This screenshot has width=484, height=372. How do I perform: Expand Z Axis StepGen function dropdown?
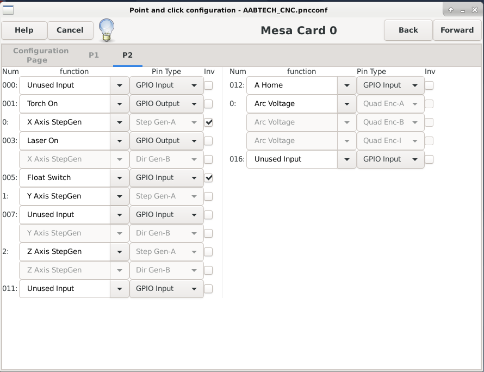pyautogui.click(x=120, y=252)
